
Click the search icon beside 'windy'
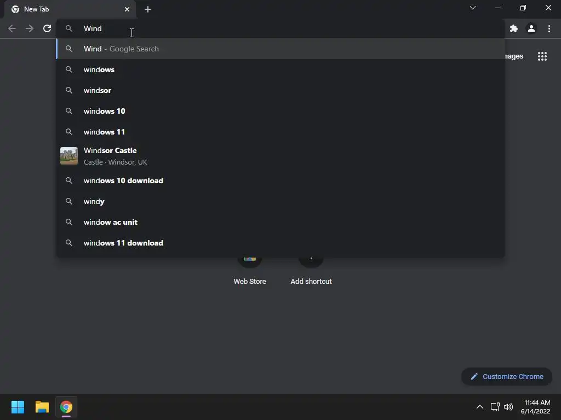[68, 201]
